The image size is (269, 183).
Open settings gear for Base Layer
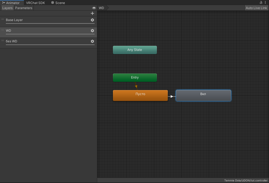point(92,20)
